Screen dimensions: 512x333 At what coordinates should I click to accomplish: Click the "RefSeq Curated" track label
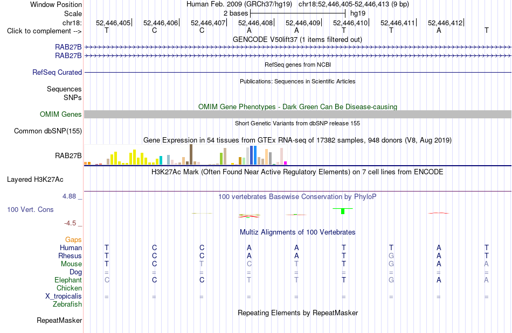tap(57, 72)
